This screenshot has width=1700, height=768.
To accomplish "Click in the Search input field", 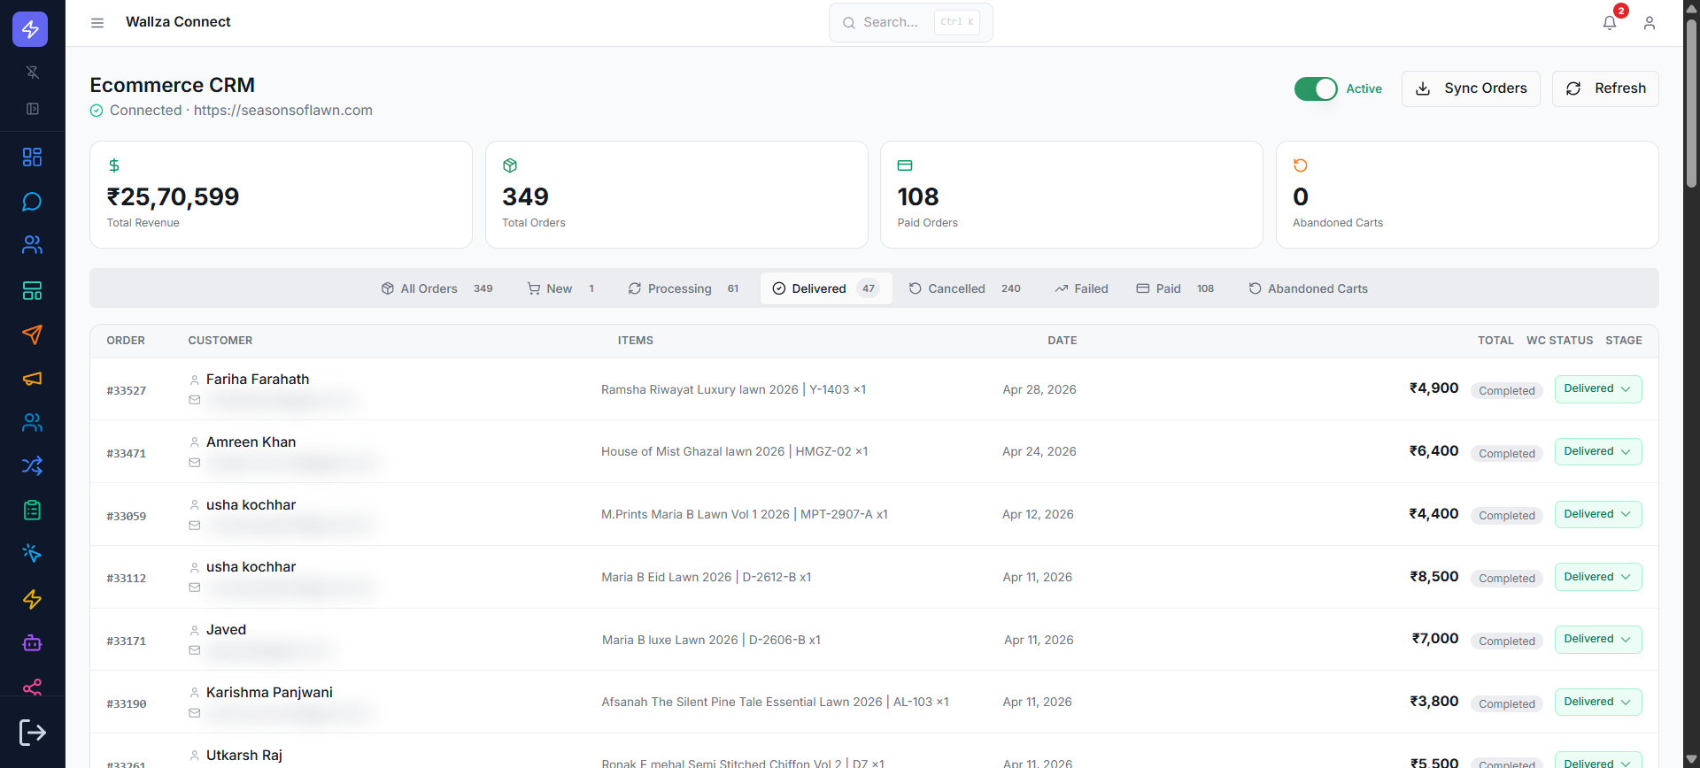I will pos(910,22).
